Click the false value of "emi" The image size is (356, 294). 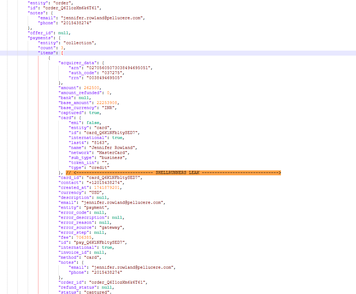click(94, 123)
